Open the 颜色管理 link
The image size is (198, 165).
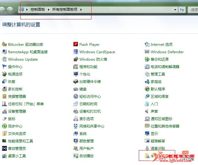pyautogui.click(x=87, y=141)
